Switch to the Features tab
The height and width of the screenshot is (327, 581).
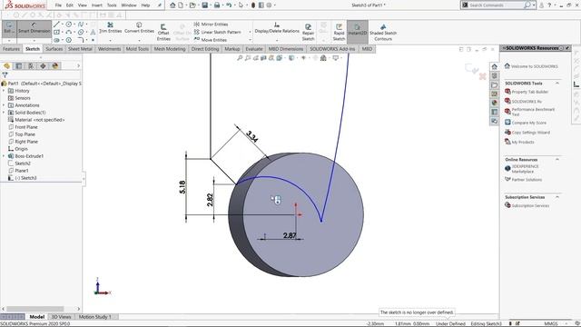pyautogui.click(x=11, y=49)
